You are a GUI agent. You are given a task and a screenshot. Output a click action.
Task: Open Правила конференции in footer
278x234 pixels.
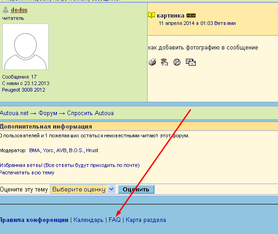tap(34, 220)
